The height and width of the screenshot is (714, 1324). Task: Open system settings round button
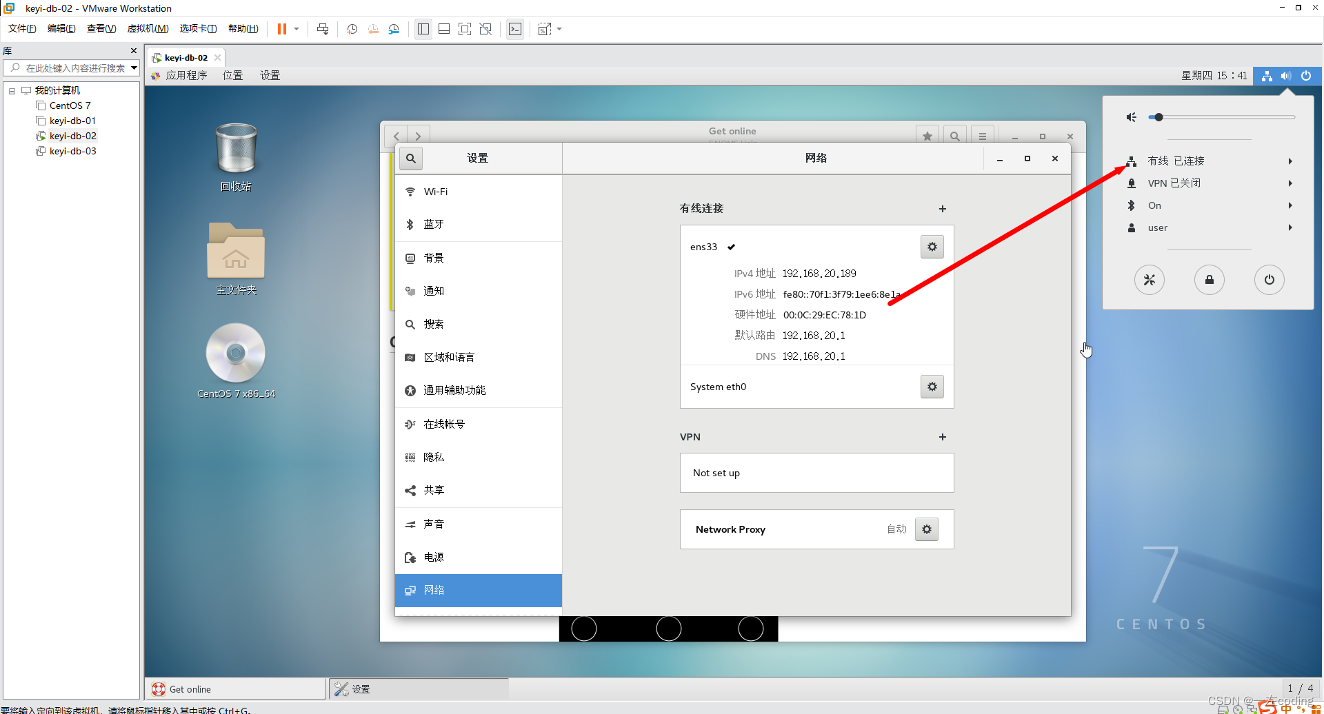click(x=1150, y=280)
